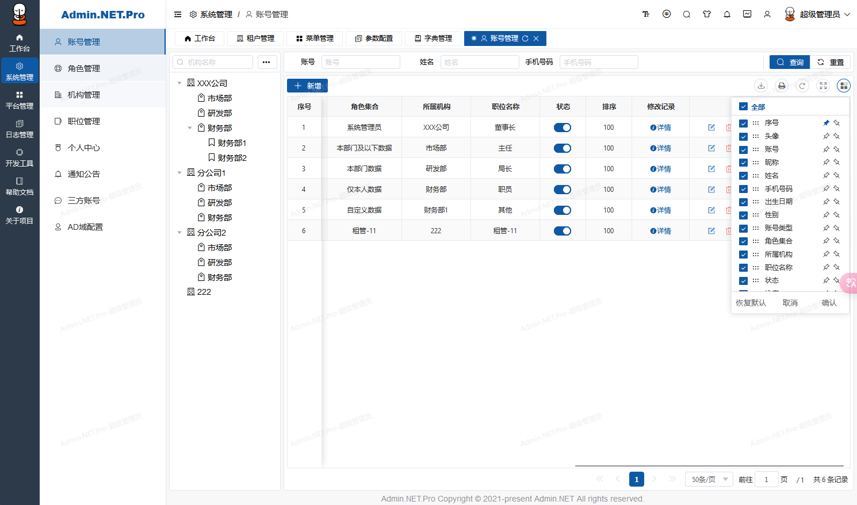Collapse the XXX公司 tree node

(x=179, y=83)
